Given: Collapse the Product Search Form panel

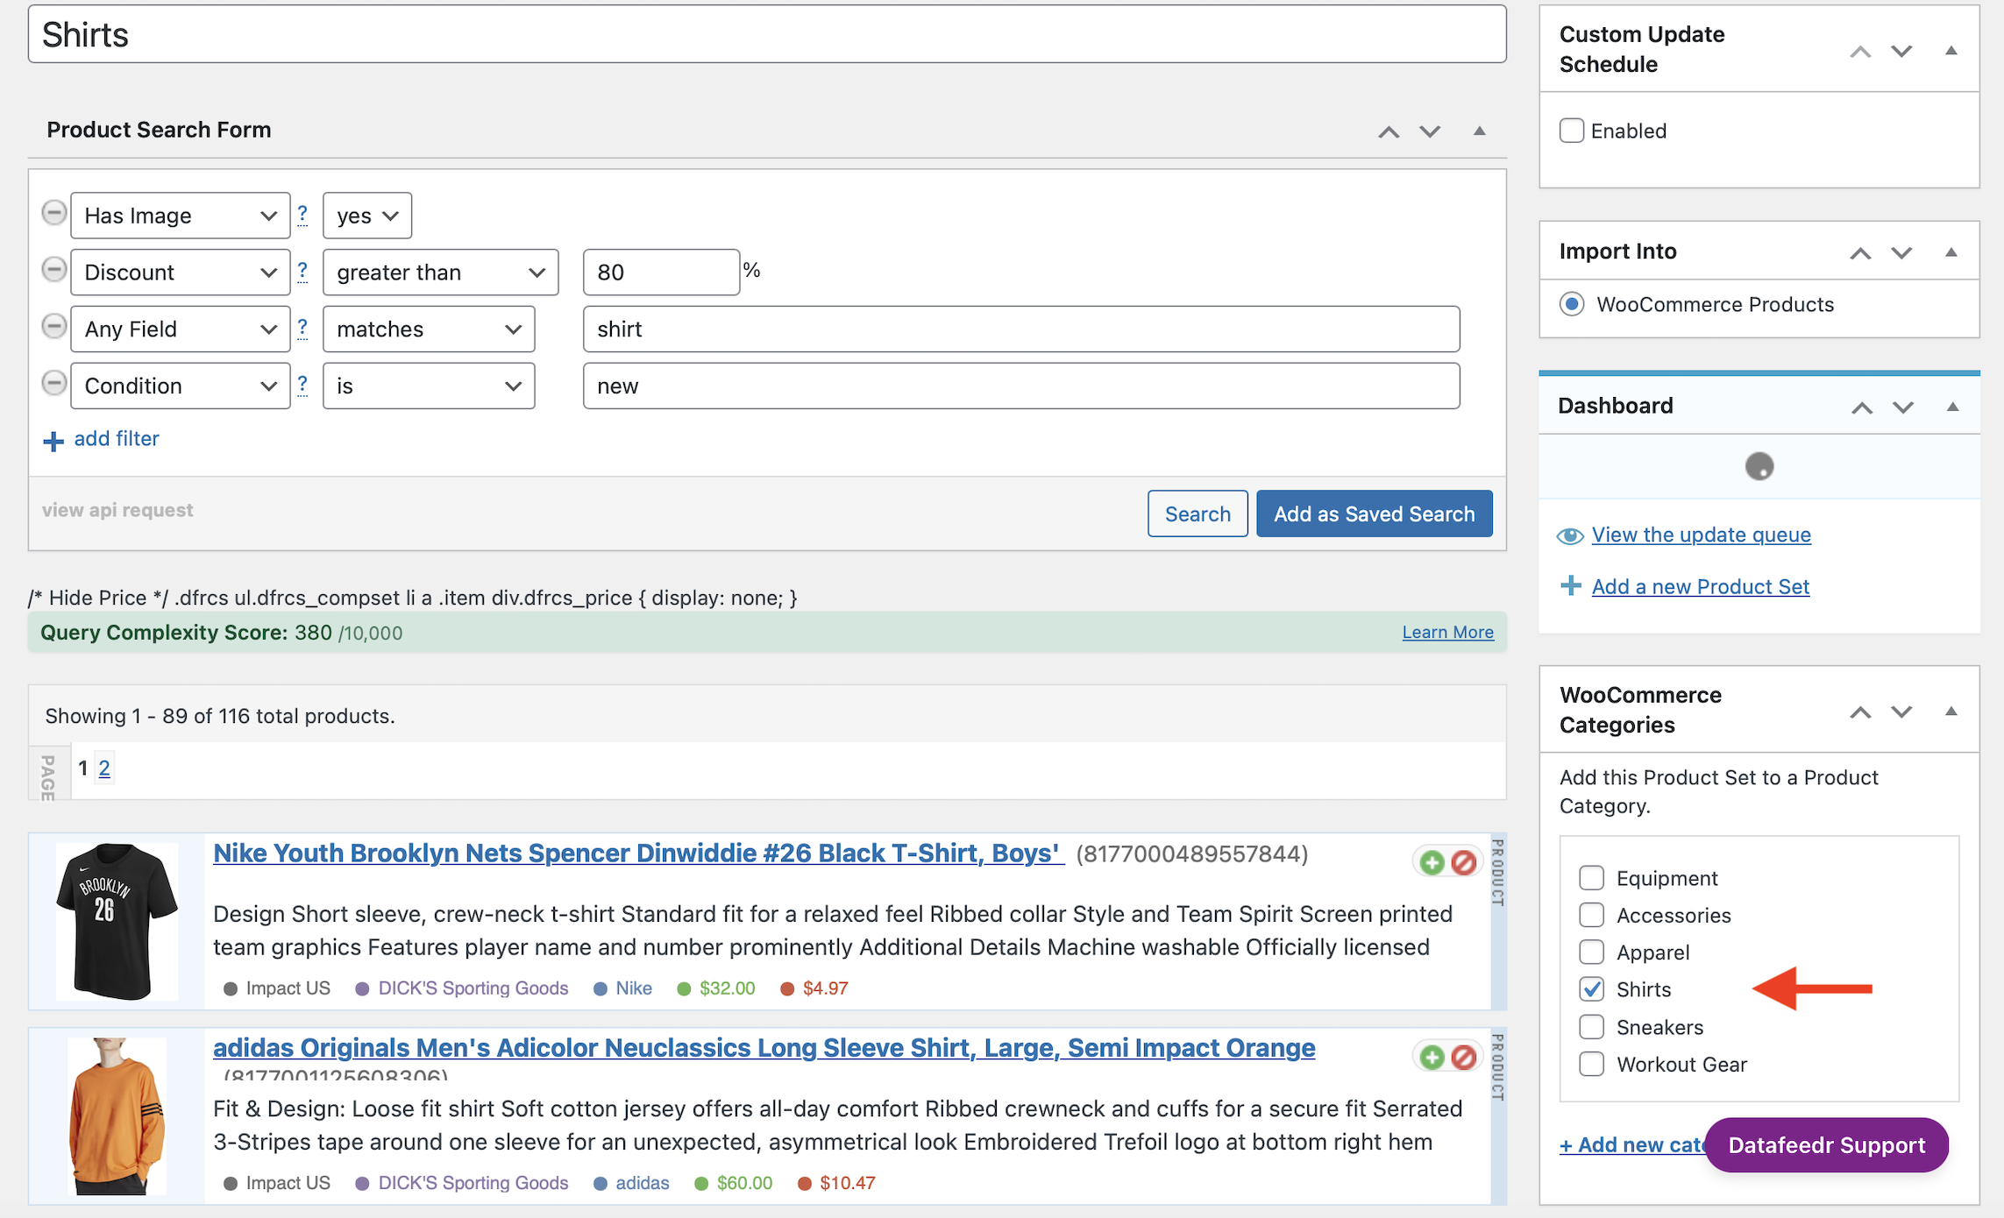Looking at the screenshot, I should (x=1480, y=131).
